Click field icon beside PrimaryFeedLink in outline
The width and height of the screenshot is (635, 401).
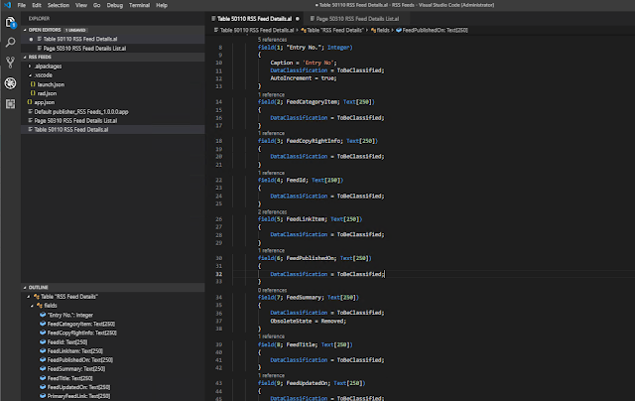click(43, 396)
